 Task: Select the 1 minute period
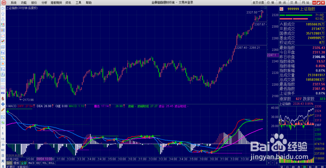tap(3, 128)
